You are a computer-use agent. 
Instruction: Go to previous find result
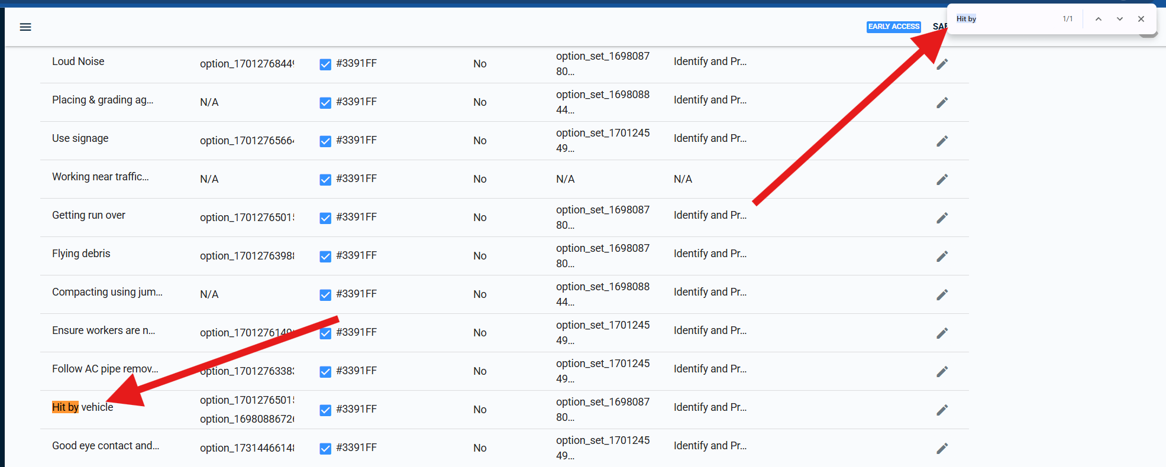tap(1098, 19)
